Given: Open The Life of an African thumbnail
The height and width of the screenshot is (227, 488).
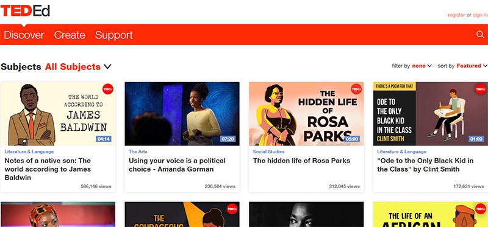Looking at the screenshot, I should pyautogui.click(x=431, y=214).
